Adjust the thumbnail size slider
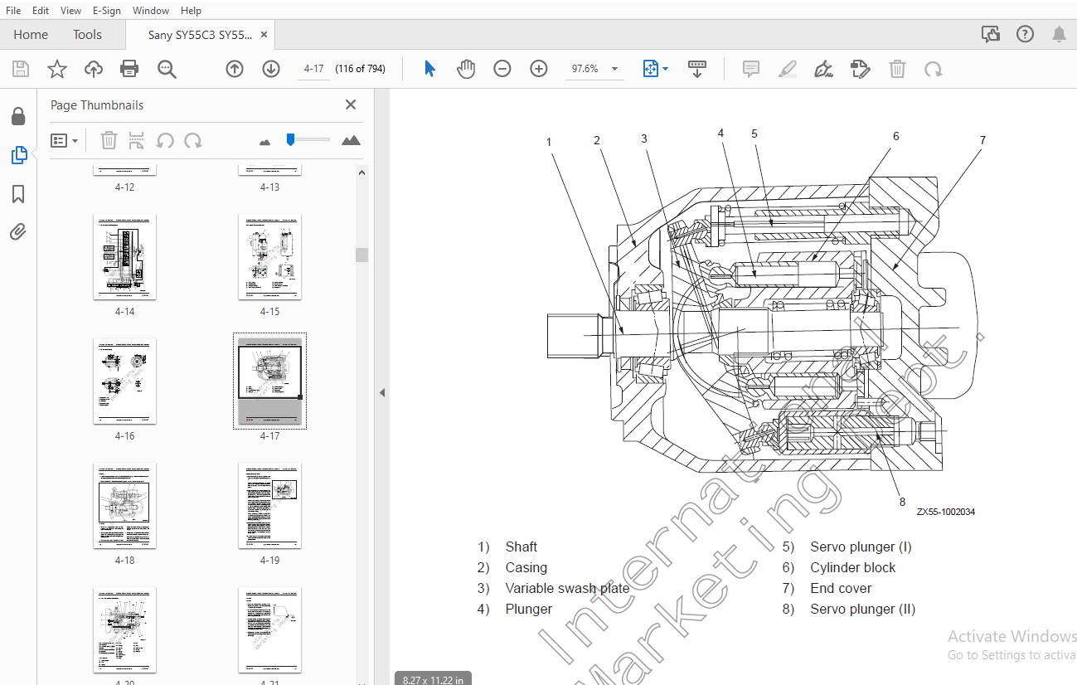The height and width of the screenshot is (685, 1077). click(x=290, y=139)
